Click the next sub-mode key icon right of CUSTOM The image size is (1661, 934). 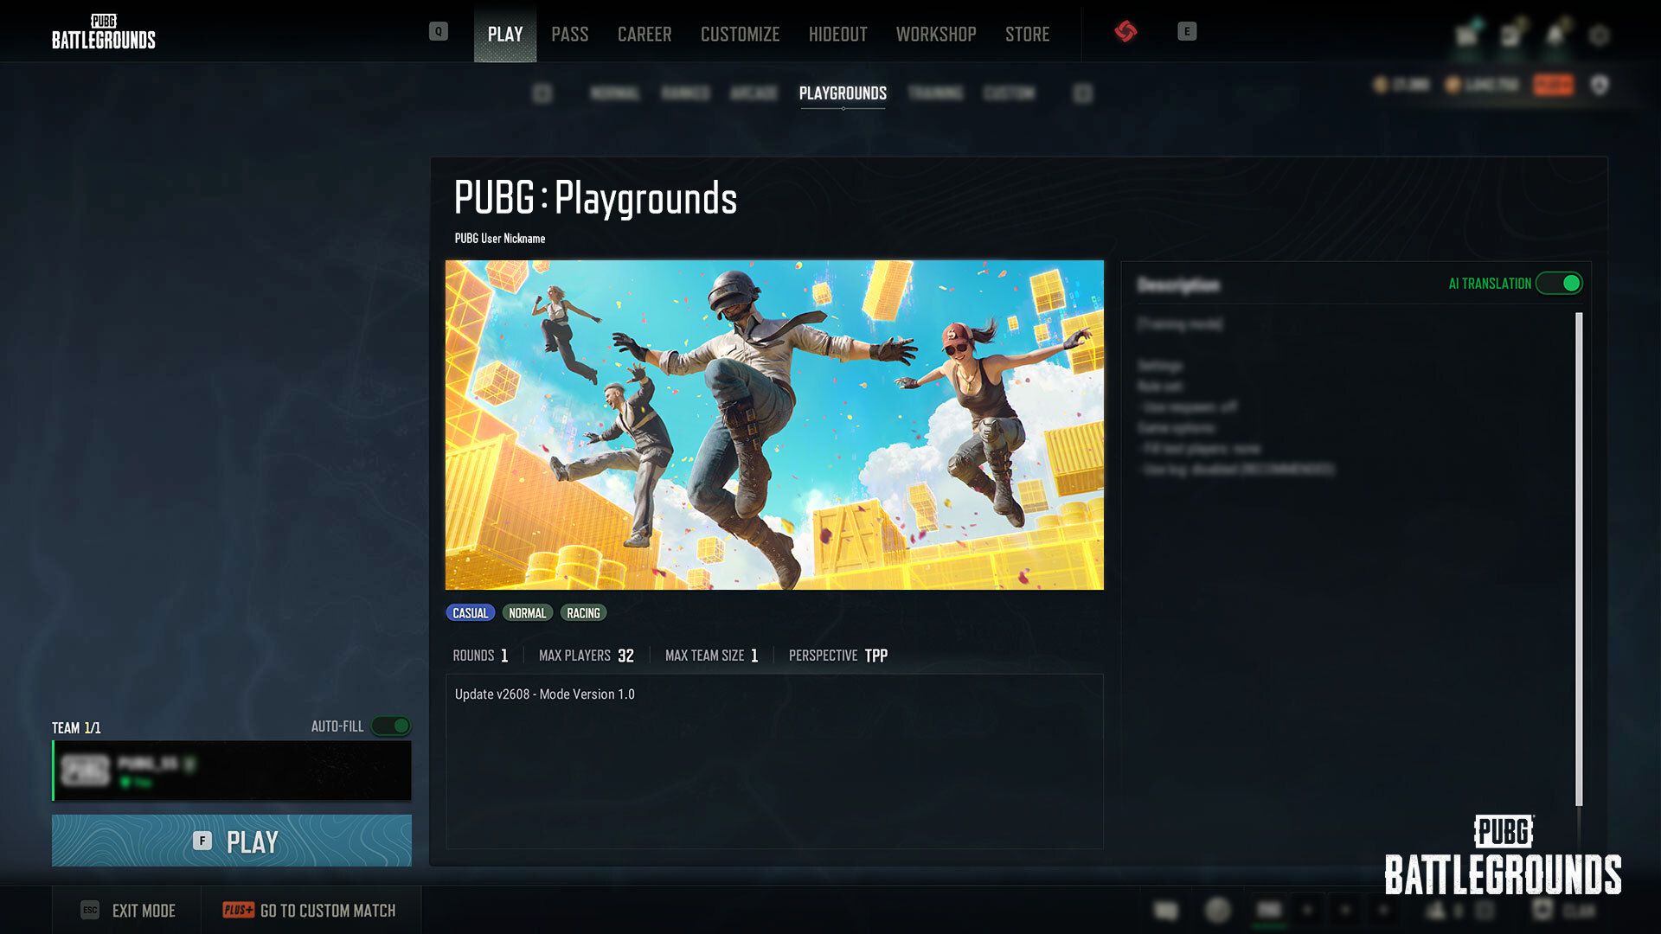[1082, 93]
